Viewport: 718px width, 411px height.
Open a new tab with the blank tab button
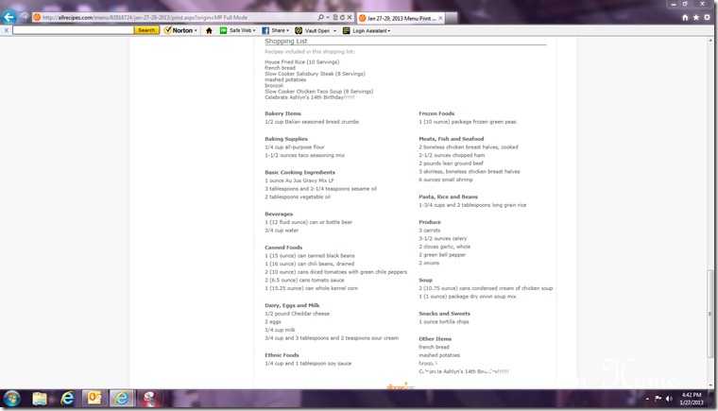(x=451, y=18)
